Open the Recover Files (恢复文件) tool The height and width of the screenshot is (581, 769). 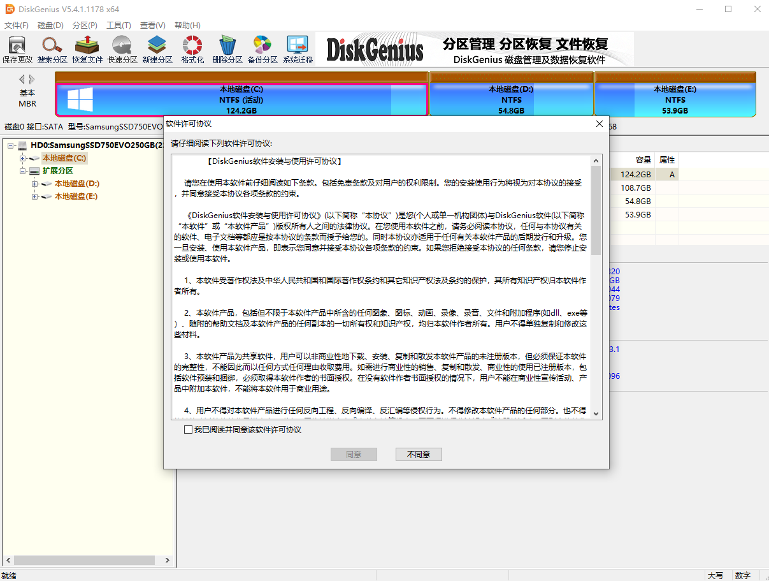click(x=87, y=49)
